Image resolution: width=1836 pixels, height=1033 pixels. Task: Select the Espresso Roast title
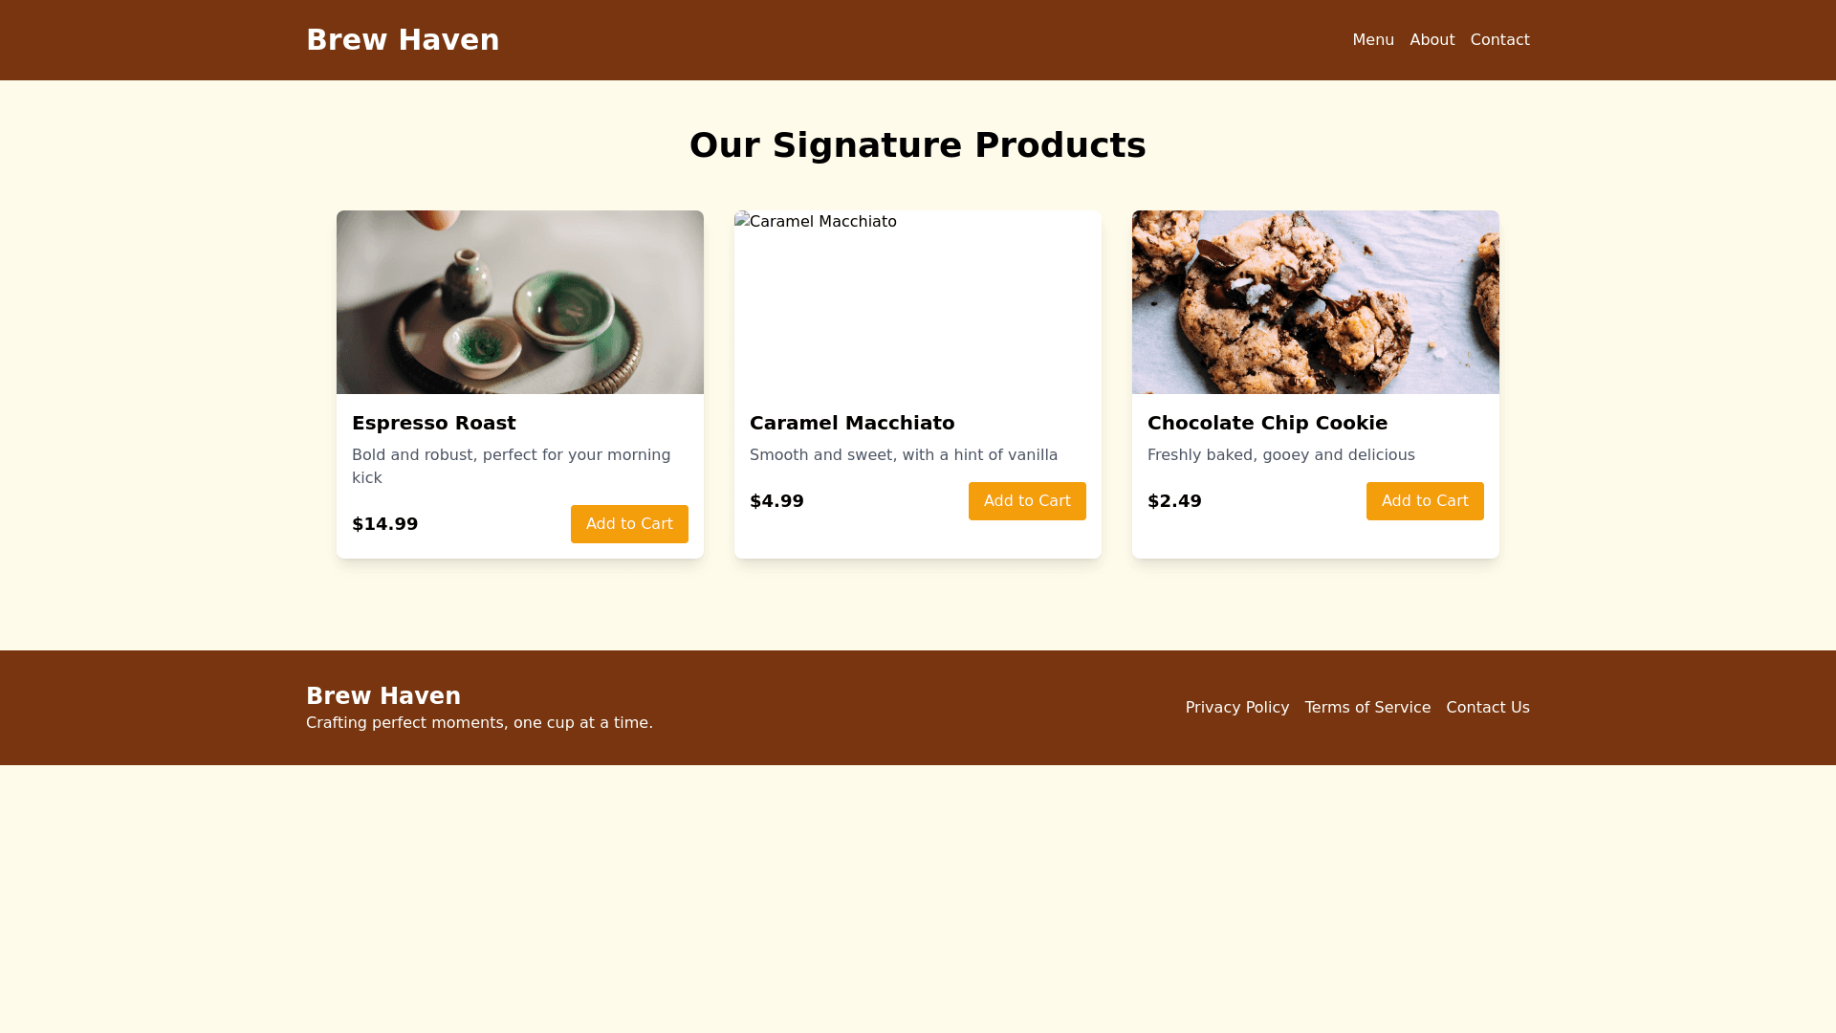click(x=434, y=423)
